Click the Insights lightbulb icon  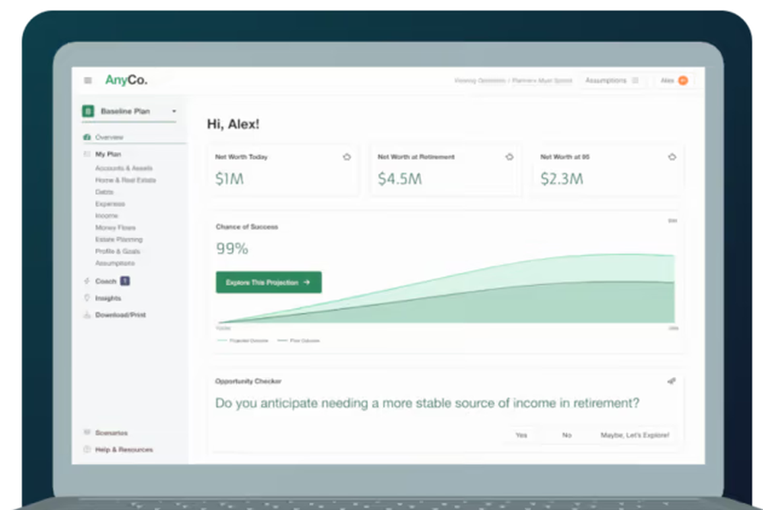pos(87,298)
